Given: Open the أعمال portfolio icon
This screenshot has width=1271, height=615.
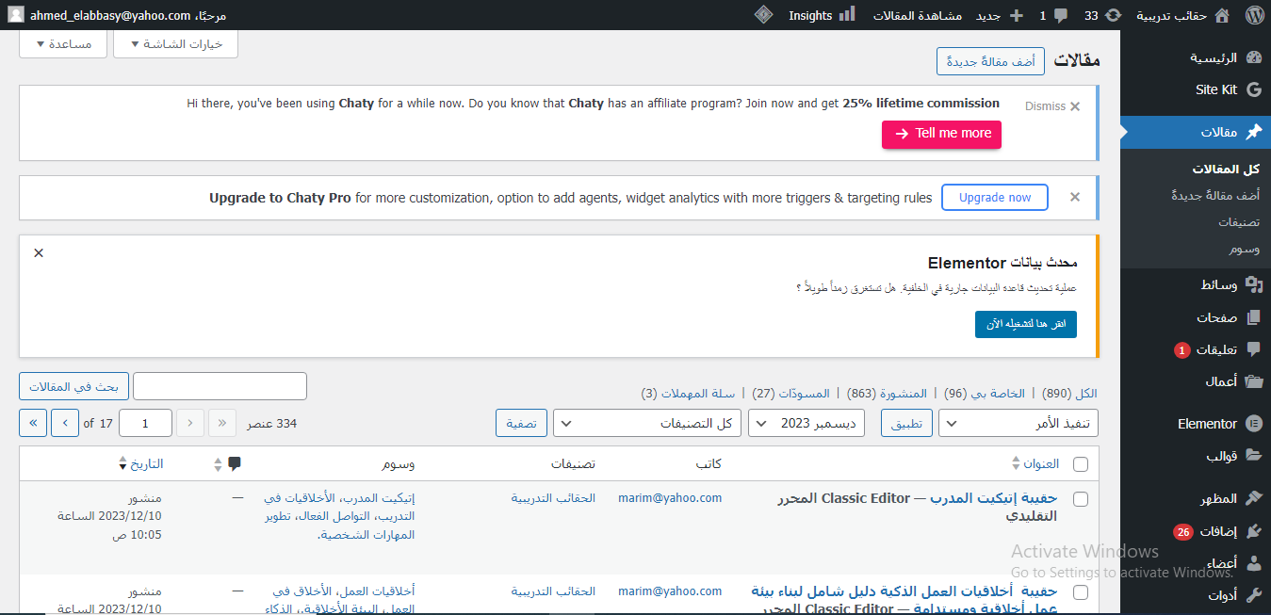Looking at the screenshot, I should [1253, 381].
